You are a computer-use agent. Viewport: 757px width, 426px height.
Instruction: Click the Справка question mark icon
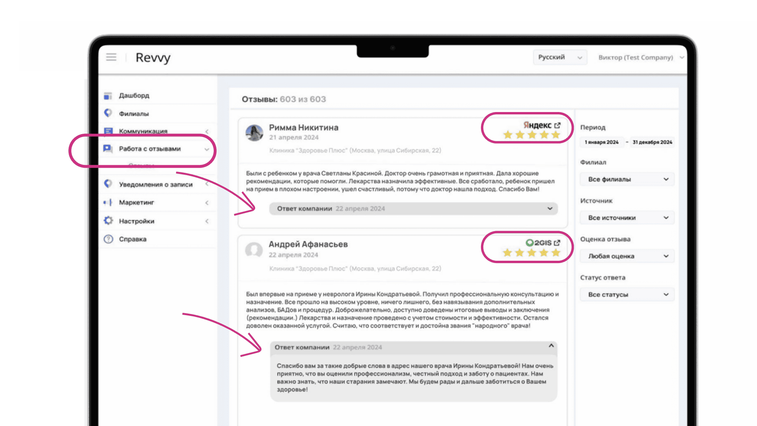108,239
